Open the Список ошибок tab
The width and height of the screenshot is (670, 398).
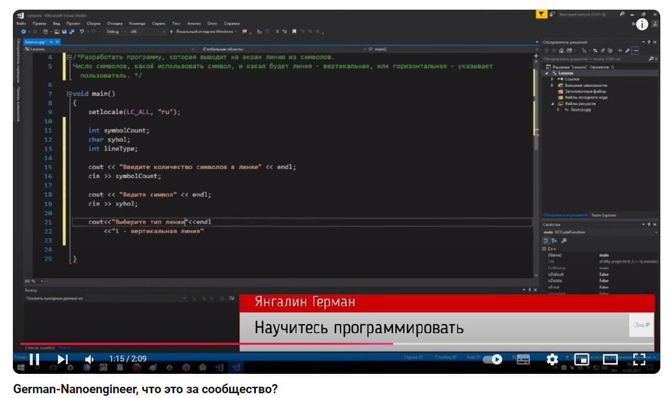(41, 348)
